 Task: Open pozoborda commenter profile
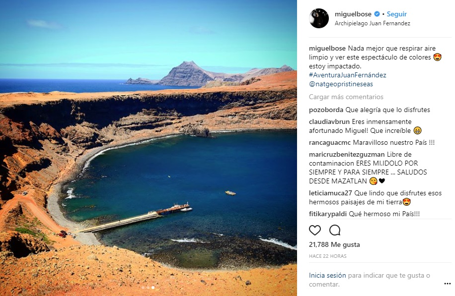(326, 110)
